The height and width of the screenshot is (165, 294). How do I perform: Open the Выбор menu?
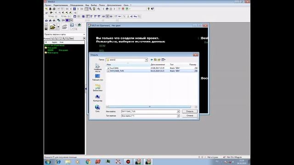94,5
